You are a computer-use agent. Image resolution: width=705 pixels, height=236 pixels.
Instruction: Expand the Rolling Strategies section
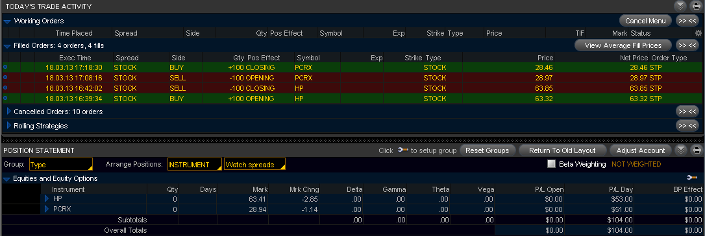click(x=9, y=126)
